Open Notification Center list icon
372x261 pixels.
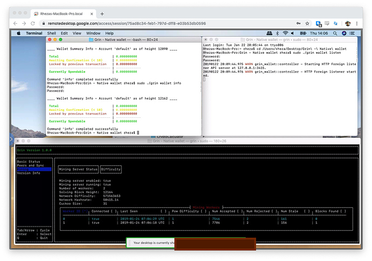click(x=352, y=33)
